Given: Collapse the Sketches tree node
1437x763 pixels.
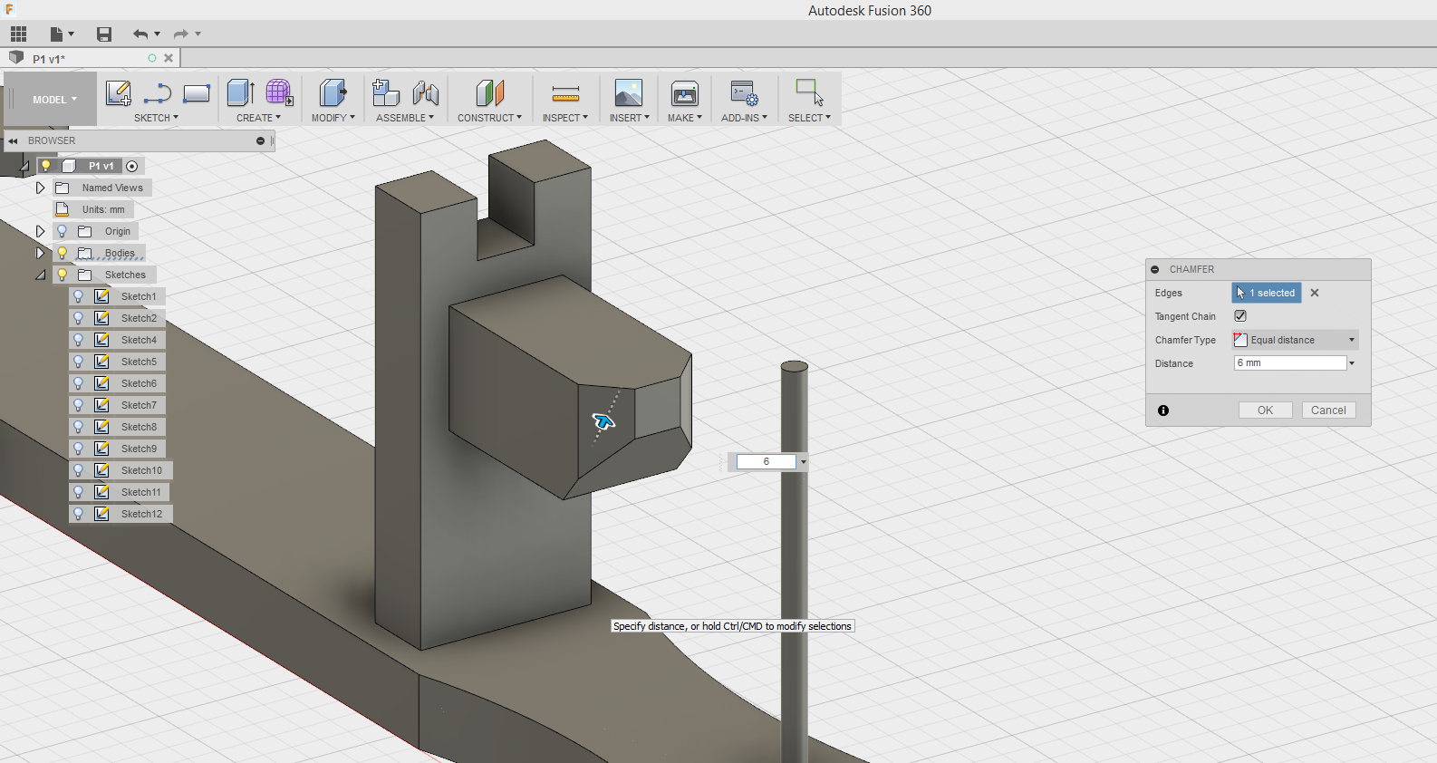Looking at the screenshot, I should pos(41,275).
